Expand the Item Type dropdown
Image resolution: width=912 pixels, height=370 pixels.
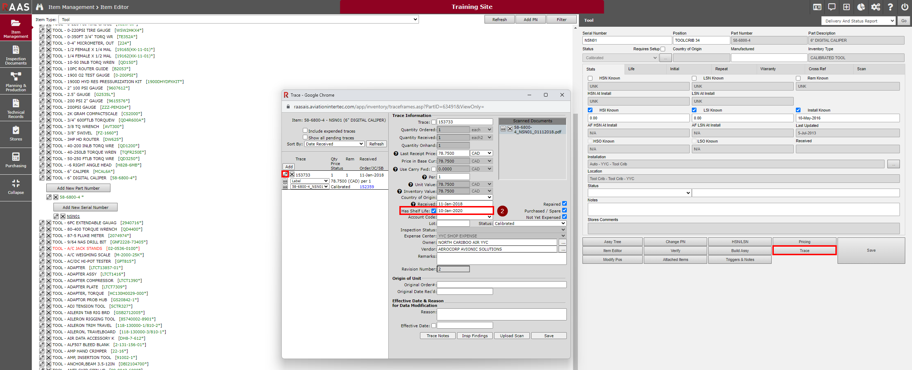pos(238,20)
